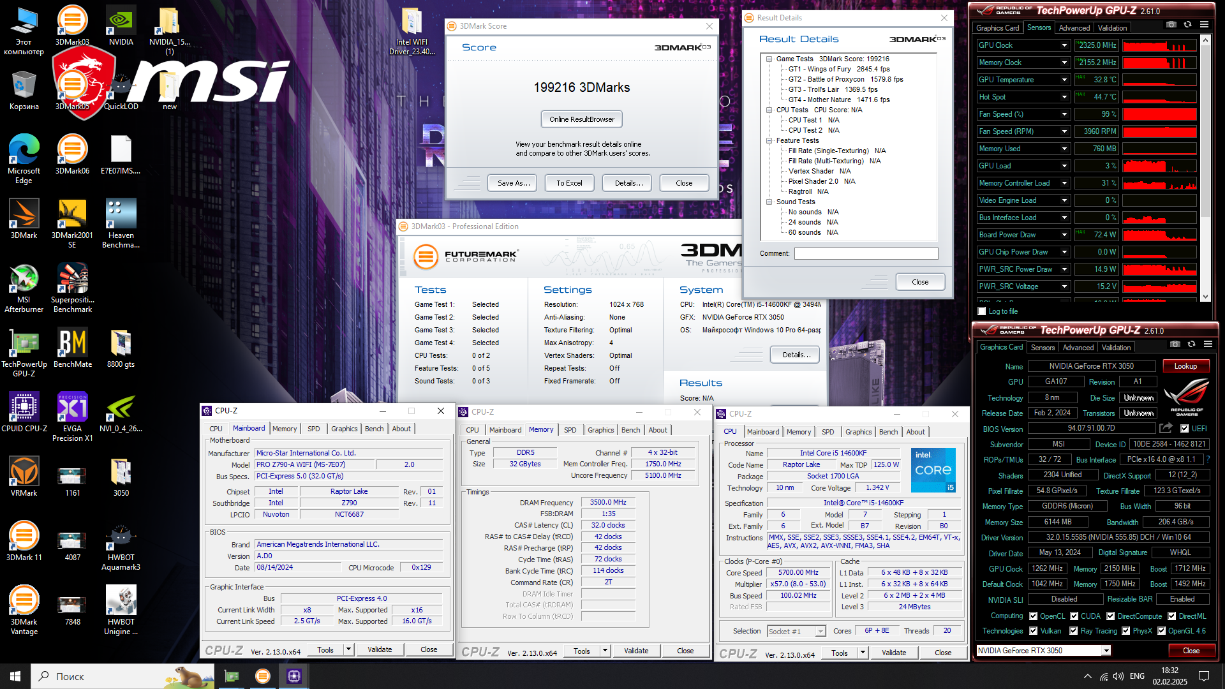
Task: Click Online ResultBrowser button
Action: 582,119
